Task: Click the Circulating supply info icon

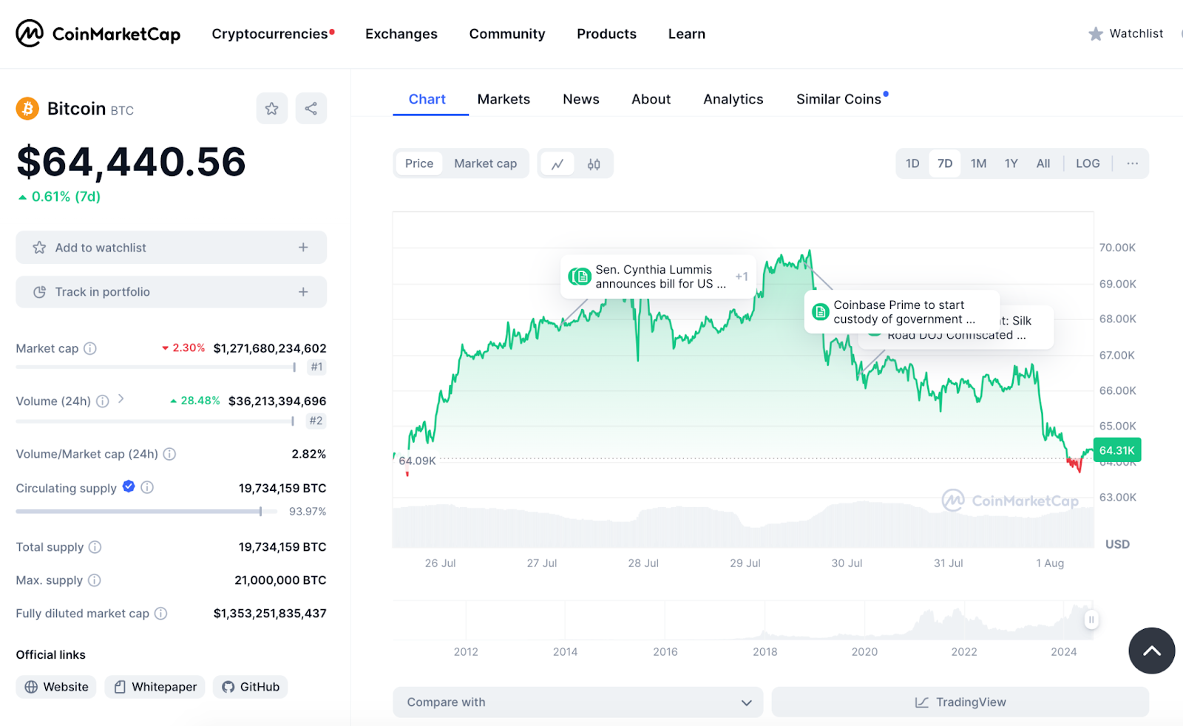Action: (x=147, y=487)
